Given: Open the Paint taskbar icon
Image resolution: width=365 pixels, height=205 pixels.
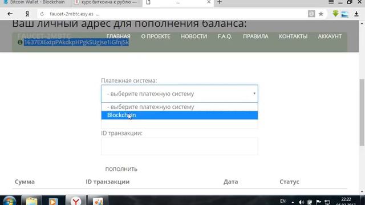Looking at the screenshot, I should pyautogui.click(x=98, y=200).
